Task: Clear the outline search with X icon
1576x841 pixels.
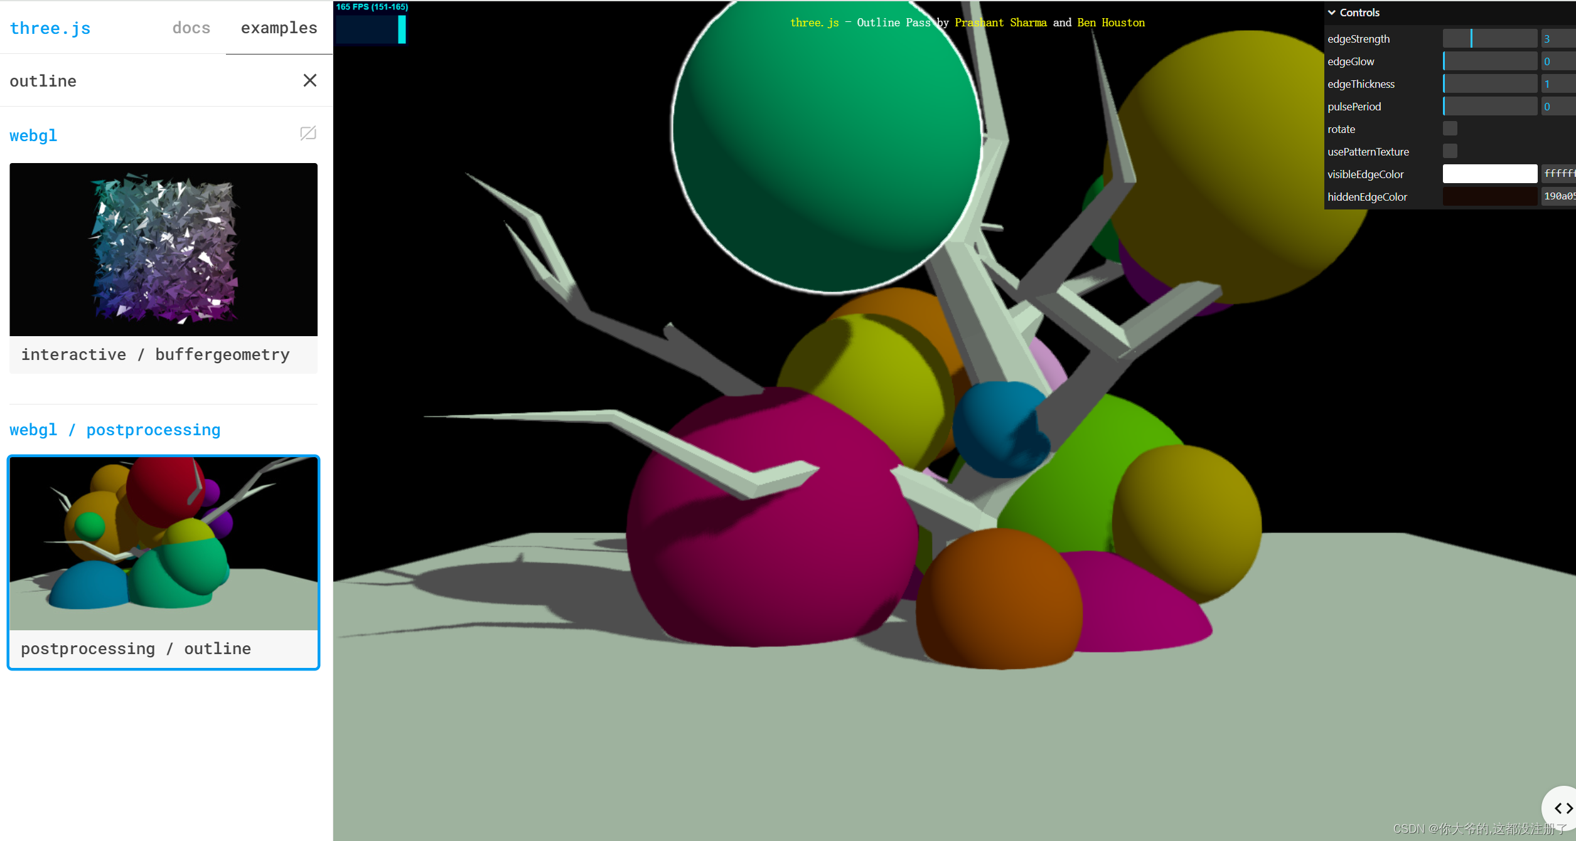Action: pos(309,80)
